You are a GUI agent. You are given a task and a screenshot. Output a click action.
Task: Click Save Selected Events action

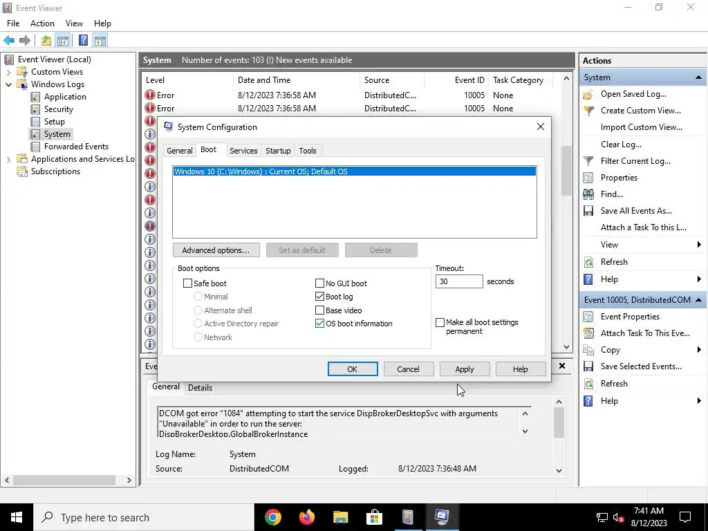click(641, 366)
